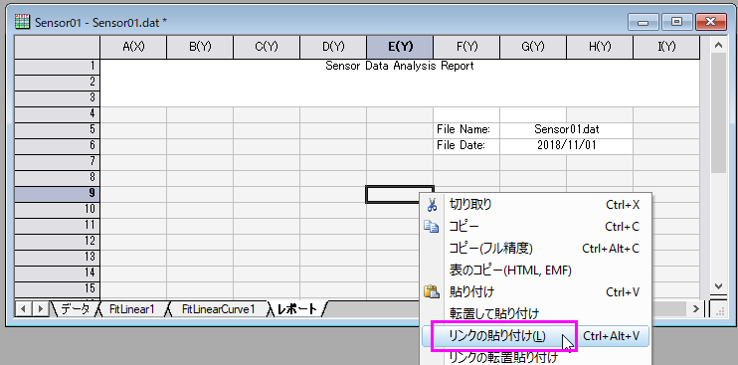Image resolution: width=738 pixels, height=365 pixels.
Task: Select column header C(Y)
Action: (267, 47)
